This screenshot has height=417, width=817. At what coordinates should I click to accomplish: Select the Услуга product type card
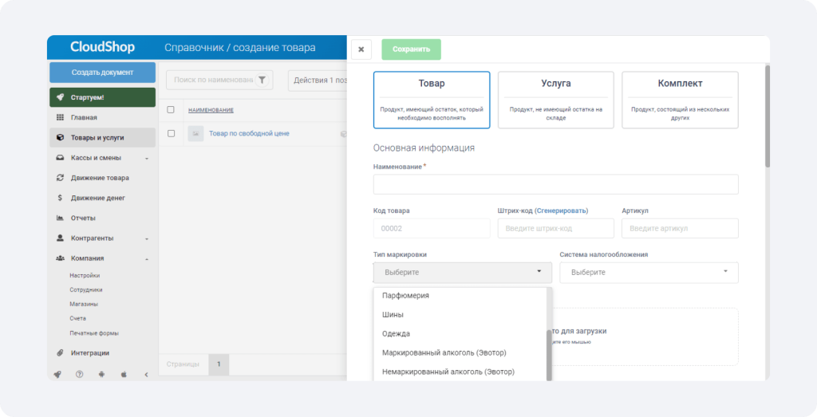click(x=556, y=100)
